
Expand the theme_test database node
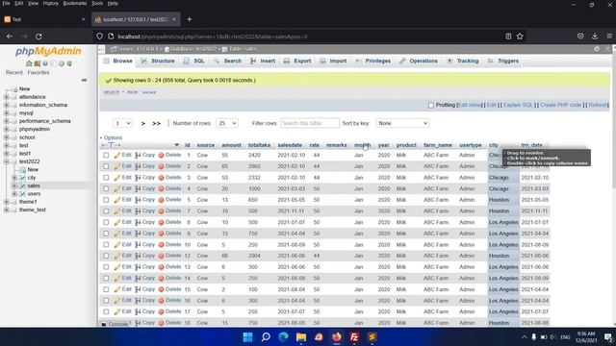[7, 210]
